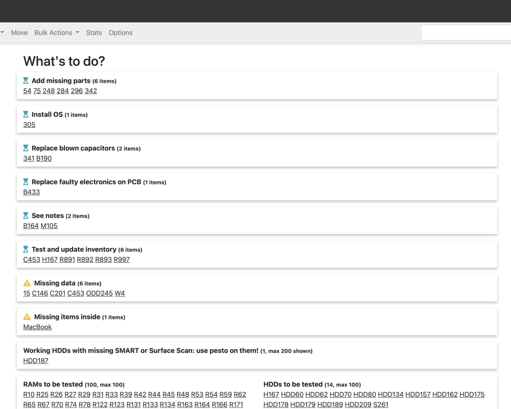The image size is (511, 409).
Task: Expand the cut-off dropdown arrow left of Move
Action: pos(2,32)
